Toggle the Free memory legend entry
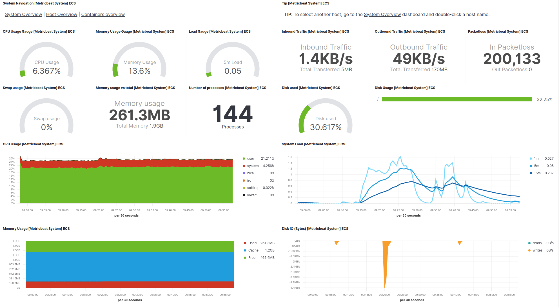 [251, 258]
